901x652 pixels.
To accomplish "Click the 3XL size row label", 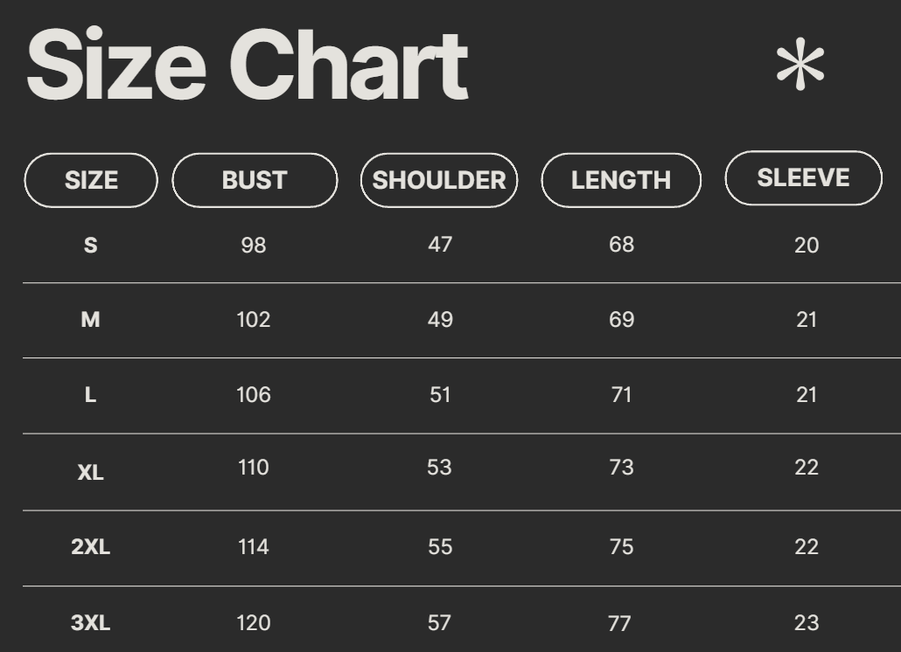I will pyautogui.click(x=90, y=623).
